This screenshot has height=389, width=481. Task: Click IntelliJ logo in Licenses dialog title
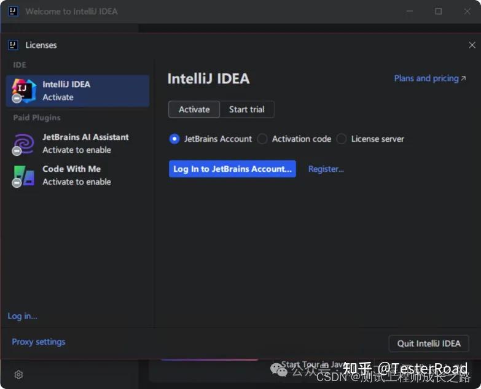pos(13,45)
